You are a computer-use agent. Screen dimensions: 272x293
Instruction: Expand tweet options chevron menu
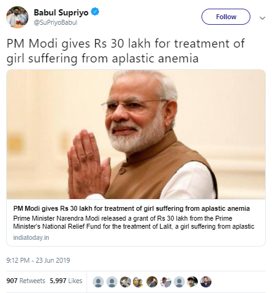point(262,18)
